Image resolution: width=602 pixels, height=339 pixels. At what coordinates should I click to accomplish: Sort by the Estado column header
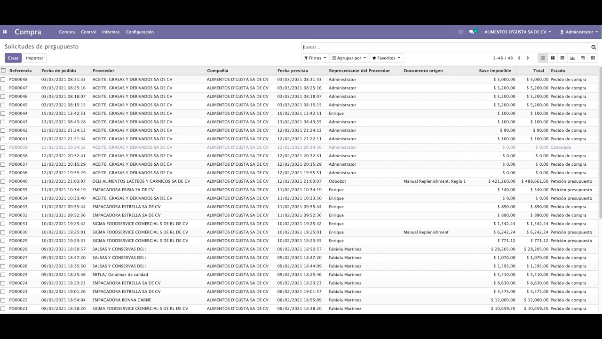click(x=558, y=71)
